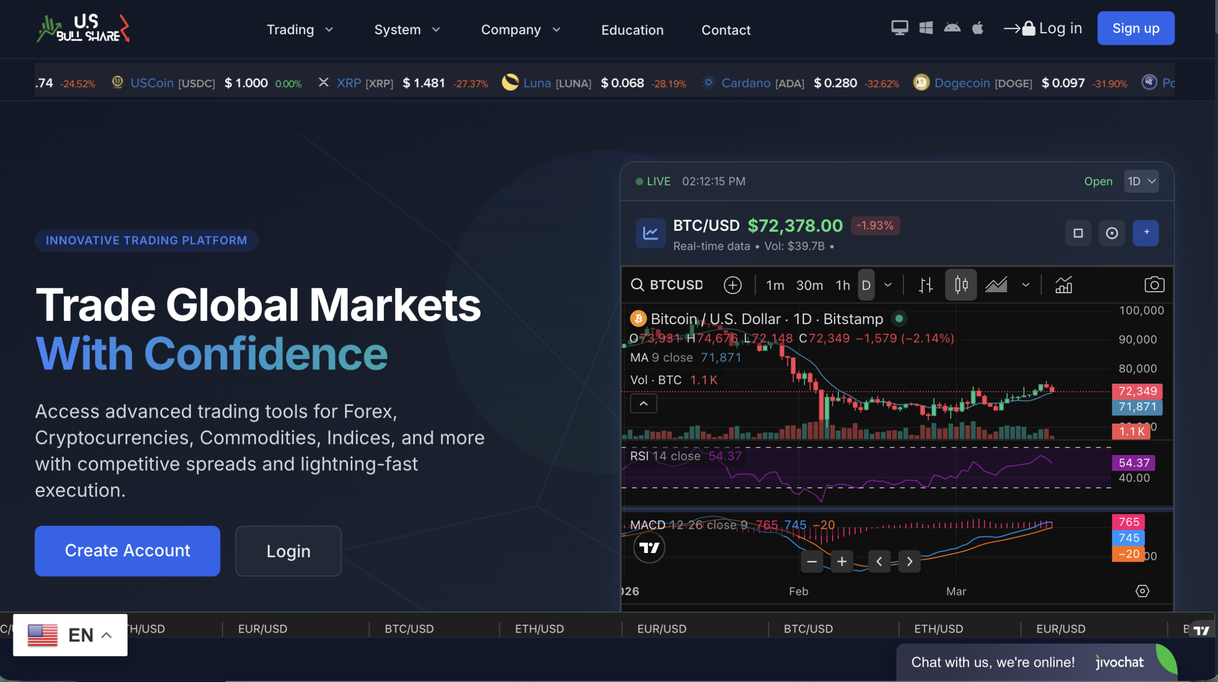Click the Apple app download icon
The image size is (1218, 682).
coord(978,28)
